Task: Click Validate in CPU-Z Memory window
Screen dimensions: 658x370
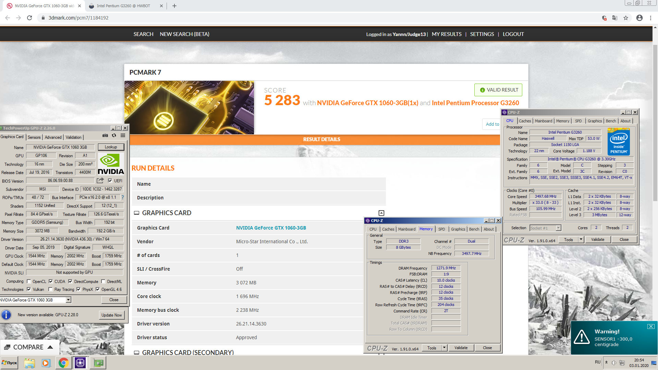Action: 461,348
